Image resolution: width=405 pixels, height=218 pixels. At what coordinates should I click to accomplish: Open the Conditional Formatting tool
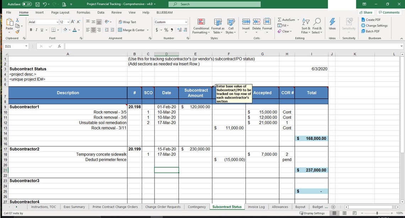201,26
